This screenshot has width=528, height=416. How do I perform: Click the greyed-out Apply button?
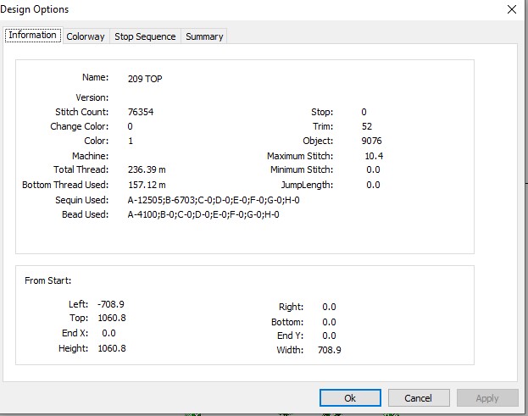pyautogui.click(x=487, y=398)
